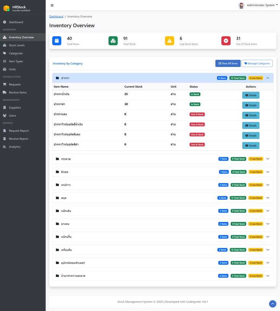The height and width of the screenshot is (311, 280).
Task: Open the Administrator System user dropdown
Action: click(258, 5)
